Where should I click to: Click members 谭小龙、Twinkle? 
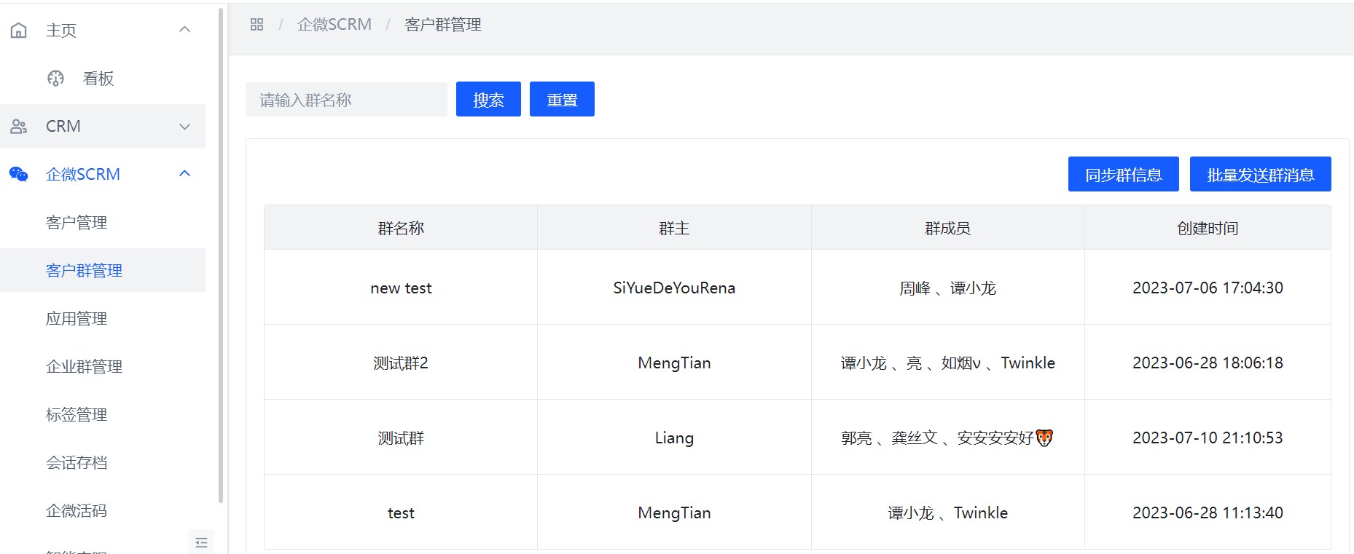coord(947,513)
